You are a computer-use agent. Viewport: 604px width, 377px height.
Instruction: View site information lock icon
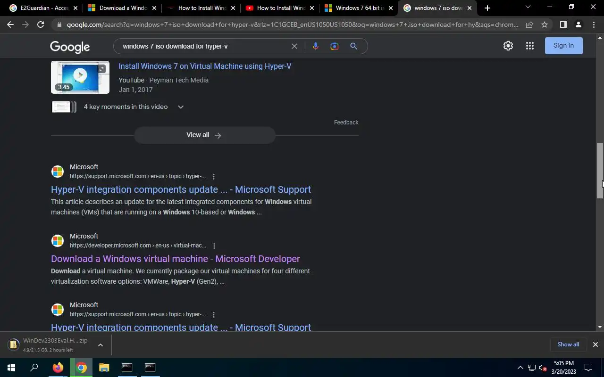click(59, 25)
